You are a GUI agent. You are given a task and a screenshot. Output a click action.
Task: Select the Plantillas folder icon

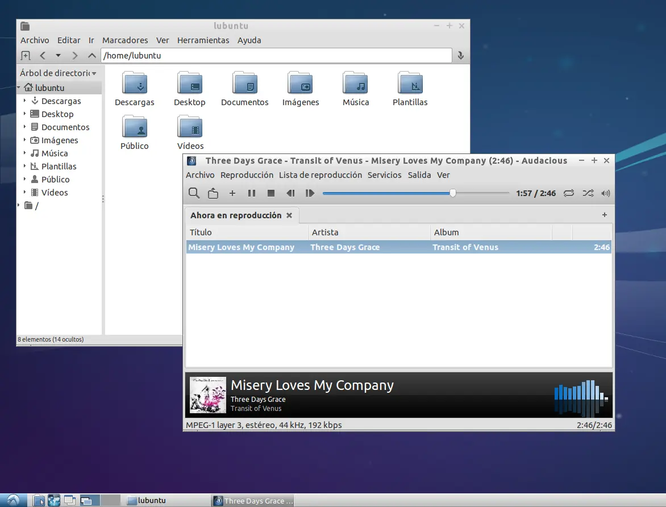[x=410, y=83]
